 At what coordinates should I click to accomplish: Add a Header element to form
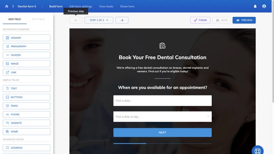click(27, 38)
